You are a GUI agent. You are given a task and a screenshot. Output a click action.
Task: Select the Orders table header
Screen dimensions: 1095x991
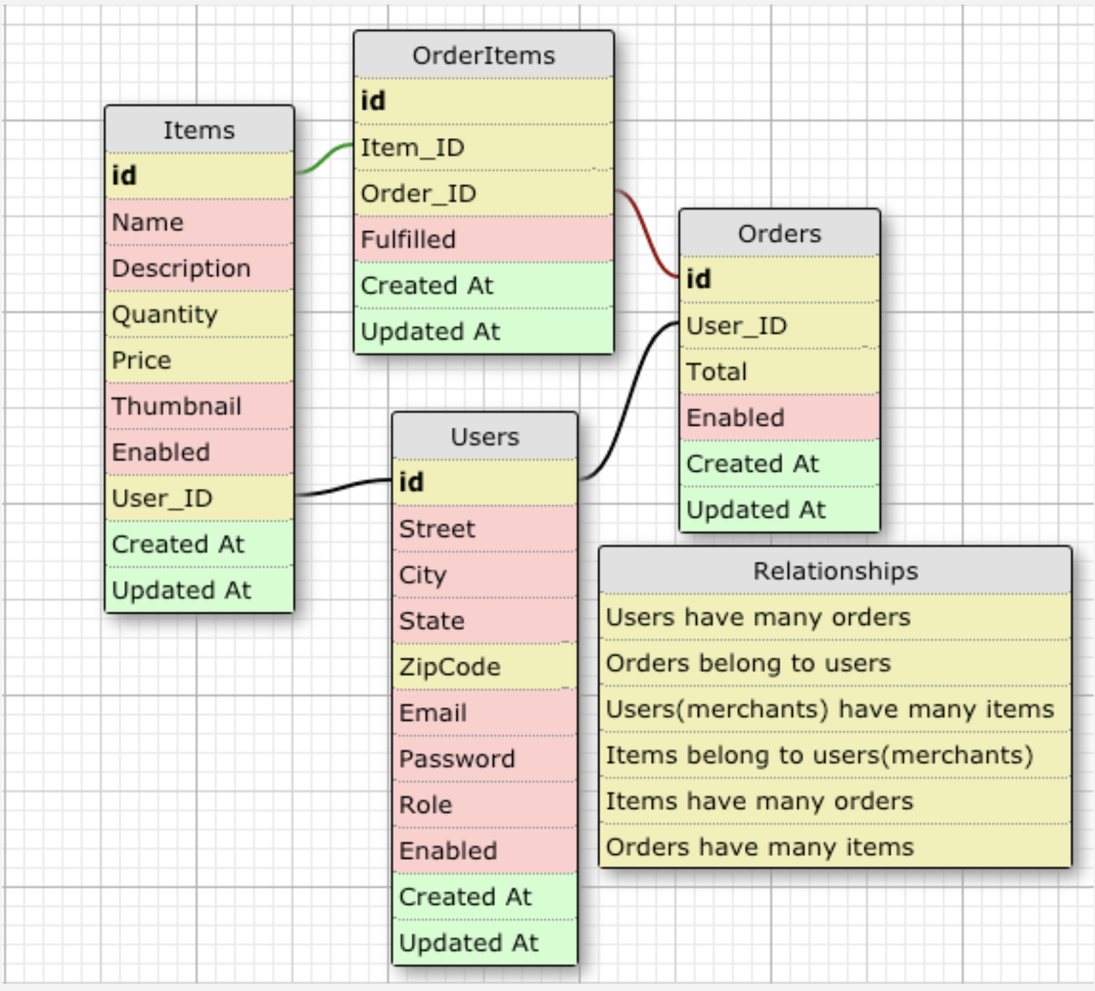(780, 233)
